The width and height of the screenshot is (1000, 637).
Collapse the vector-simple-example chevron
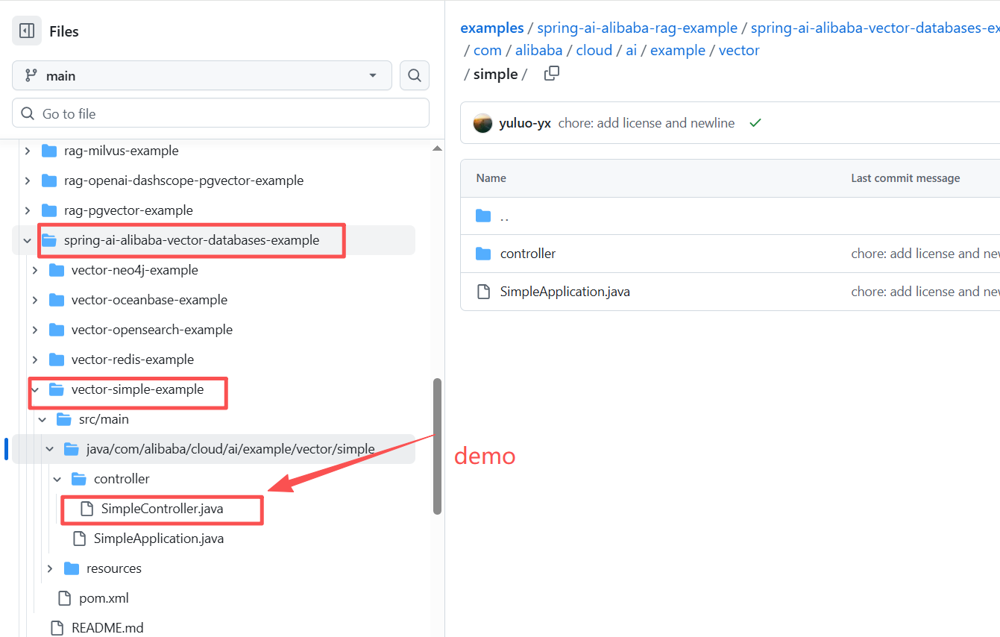pos(35,389)
